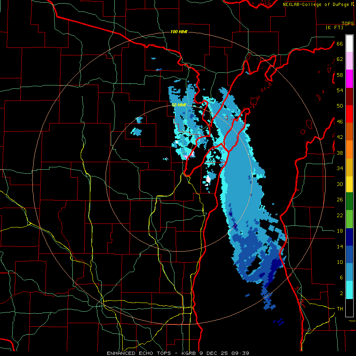356x356 pixels.
Task: Click the medium blue 10-14 kft legend swatch
Action: click(x=349, y=255)
